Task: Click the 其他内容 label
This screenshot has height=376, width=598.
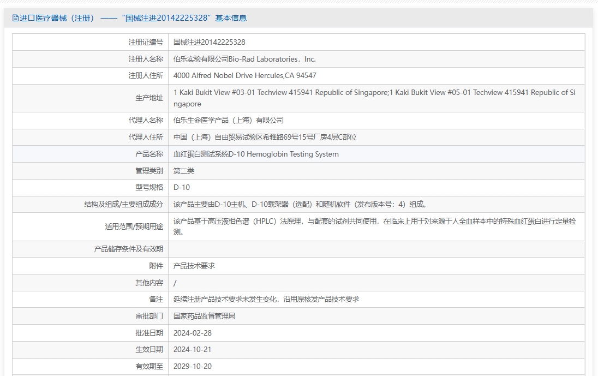Action: [149, 283]
